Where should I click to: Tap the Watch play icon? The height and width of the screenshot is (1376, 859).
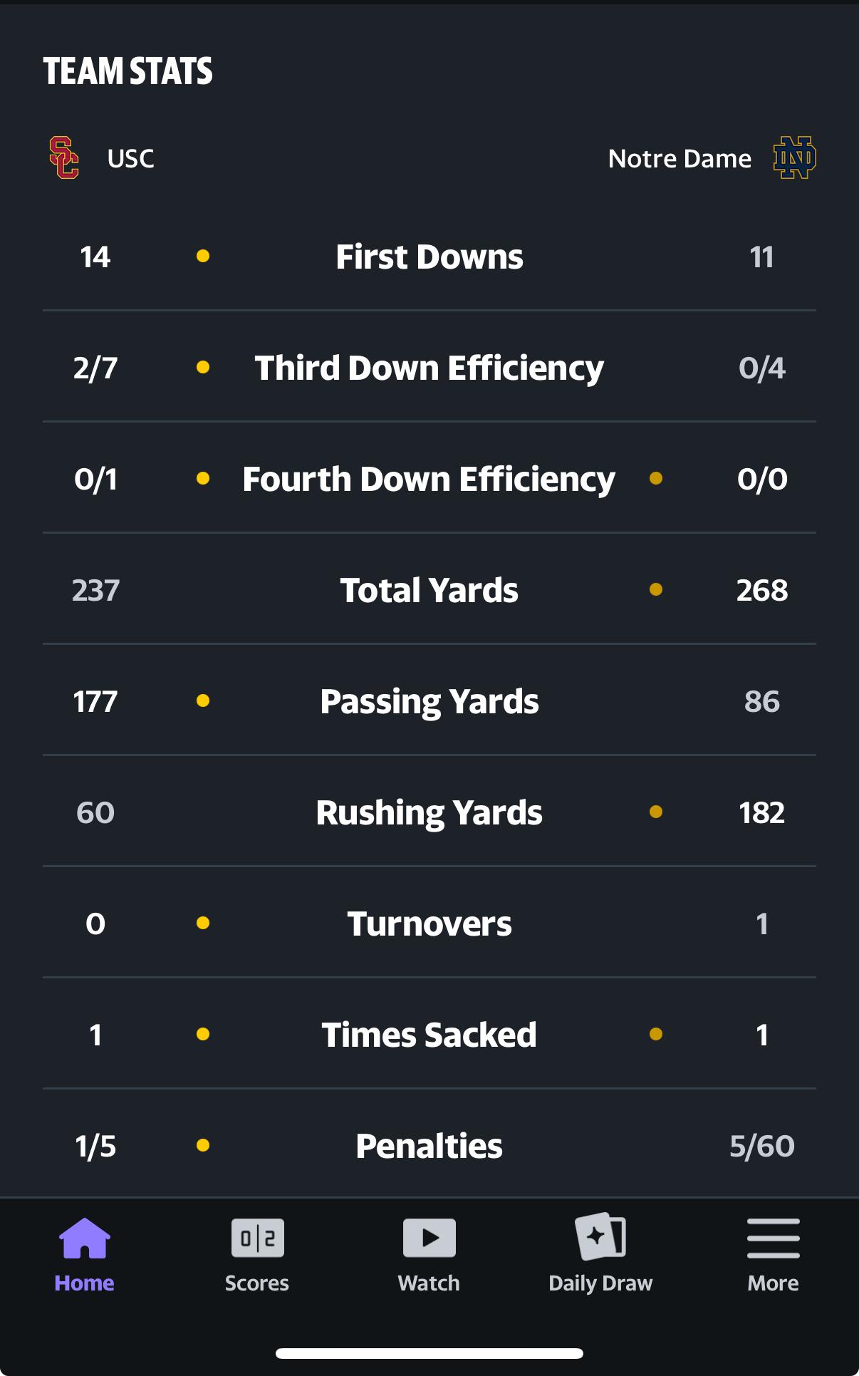point(429,1238)
